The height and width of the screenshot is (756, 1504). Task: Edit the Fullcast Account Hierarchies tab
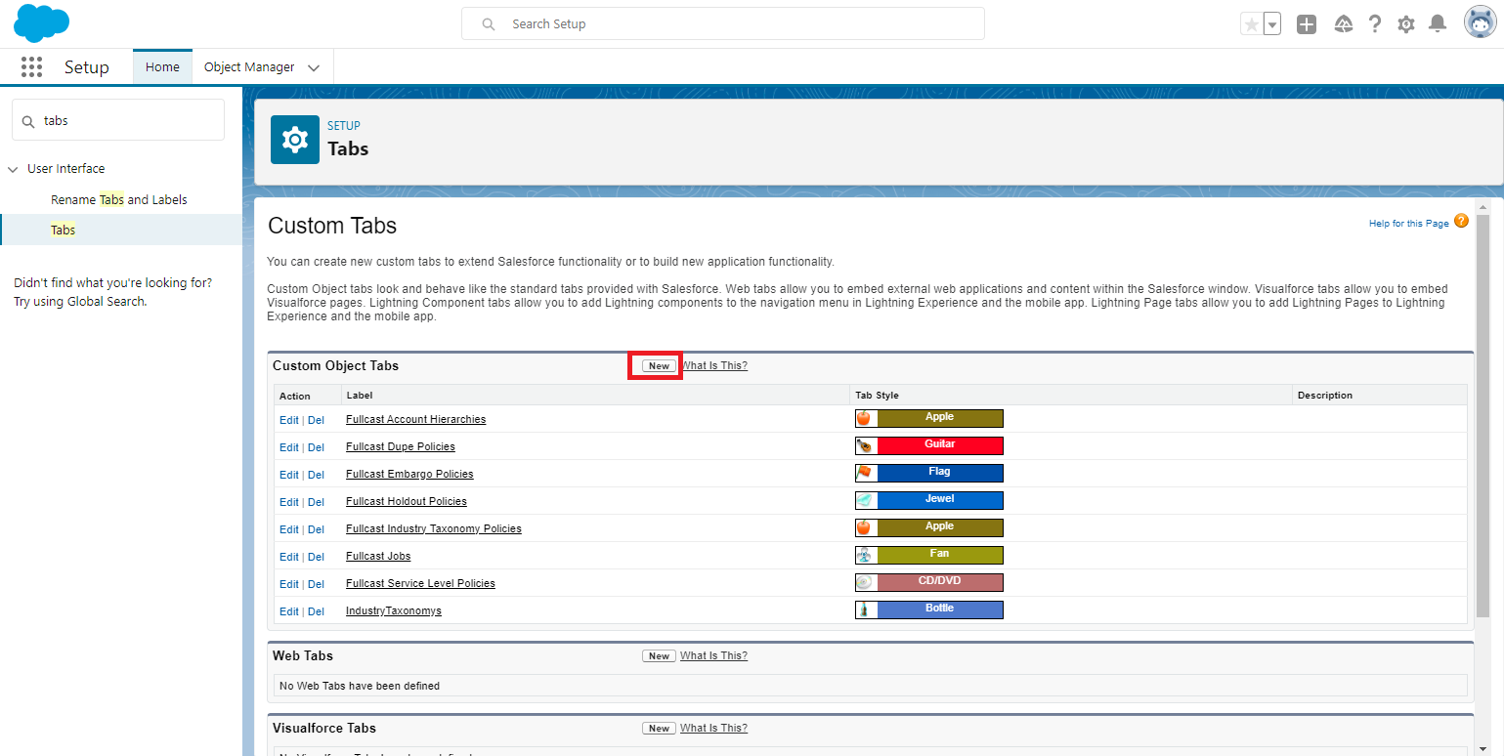coord(289,420)
